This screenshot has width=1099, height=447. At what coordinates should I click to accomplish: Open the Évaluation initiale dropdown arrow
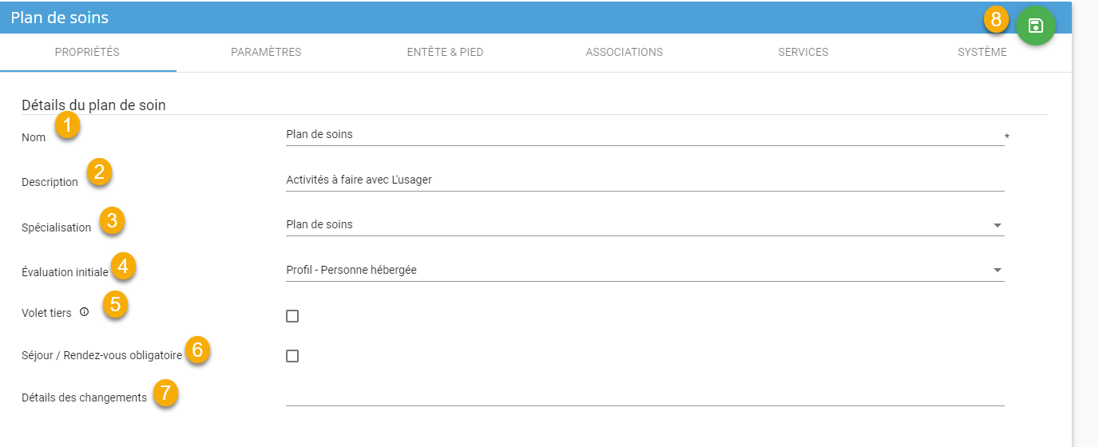(x=997, y=271)
